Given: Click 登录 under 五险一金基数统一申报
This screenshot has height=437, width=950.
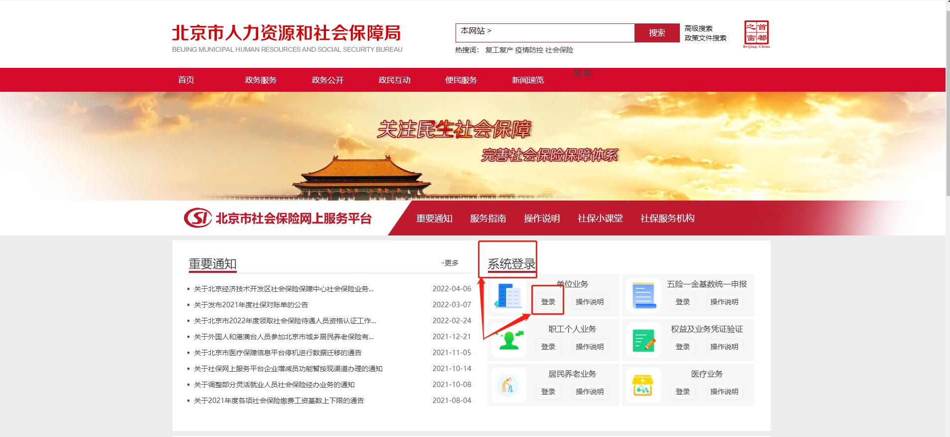Looking at the screenshot, I should (x=683, y=302).
